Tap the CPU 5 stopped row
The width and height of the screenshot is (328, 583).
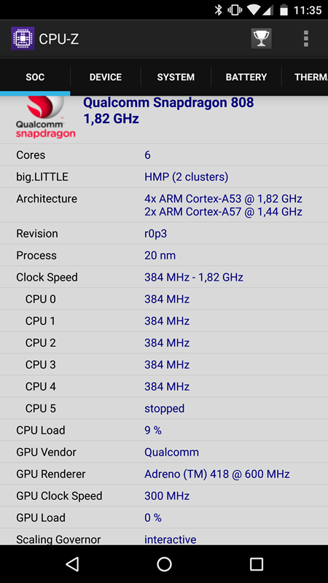point(164,408)
